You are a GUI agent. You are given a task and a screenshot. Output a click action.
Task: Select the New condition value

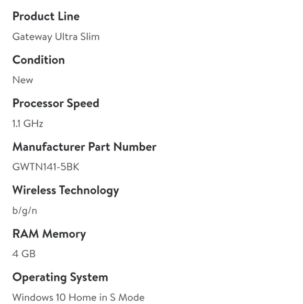coord(23,80)
